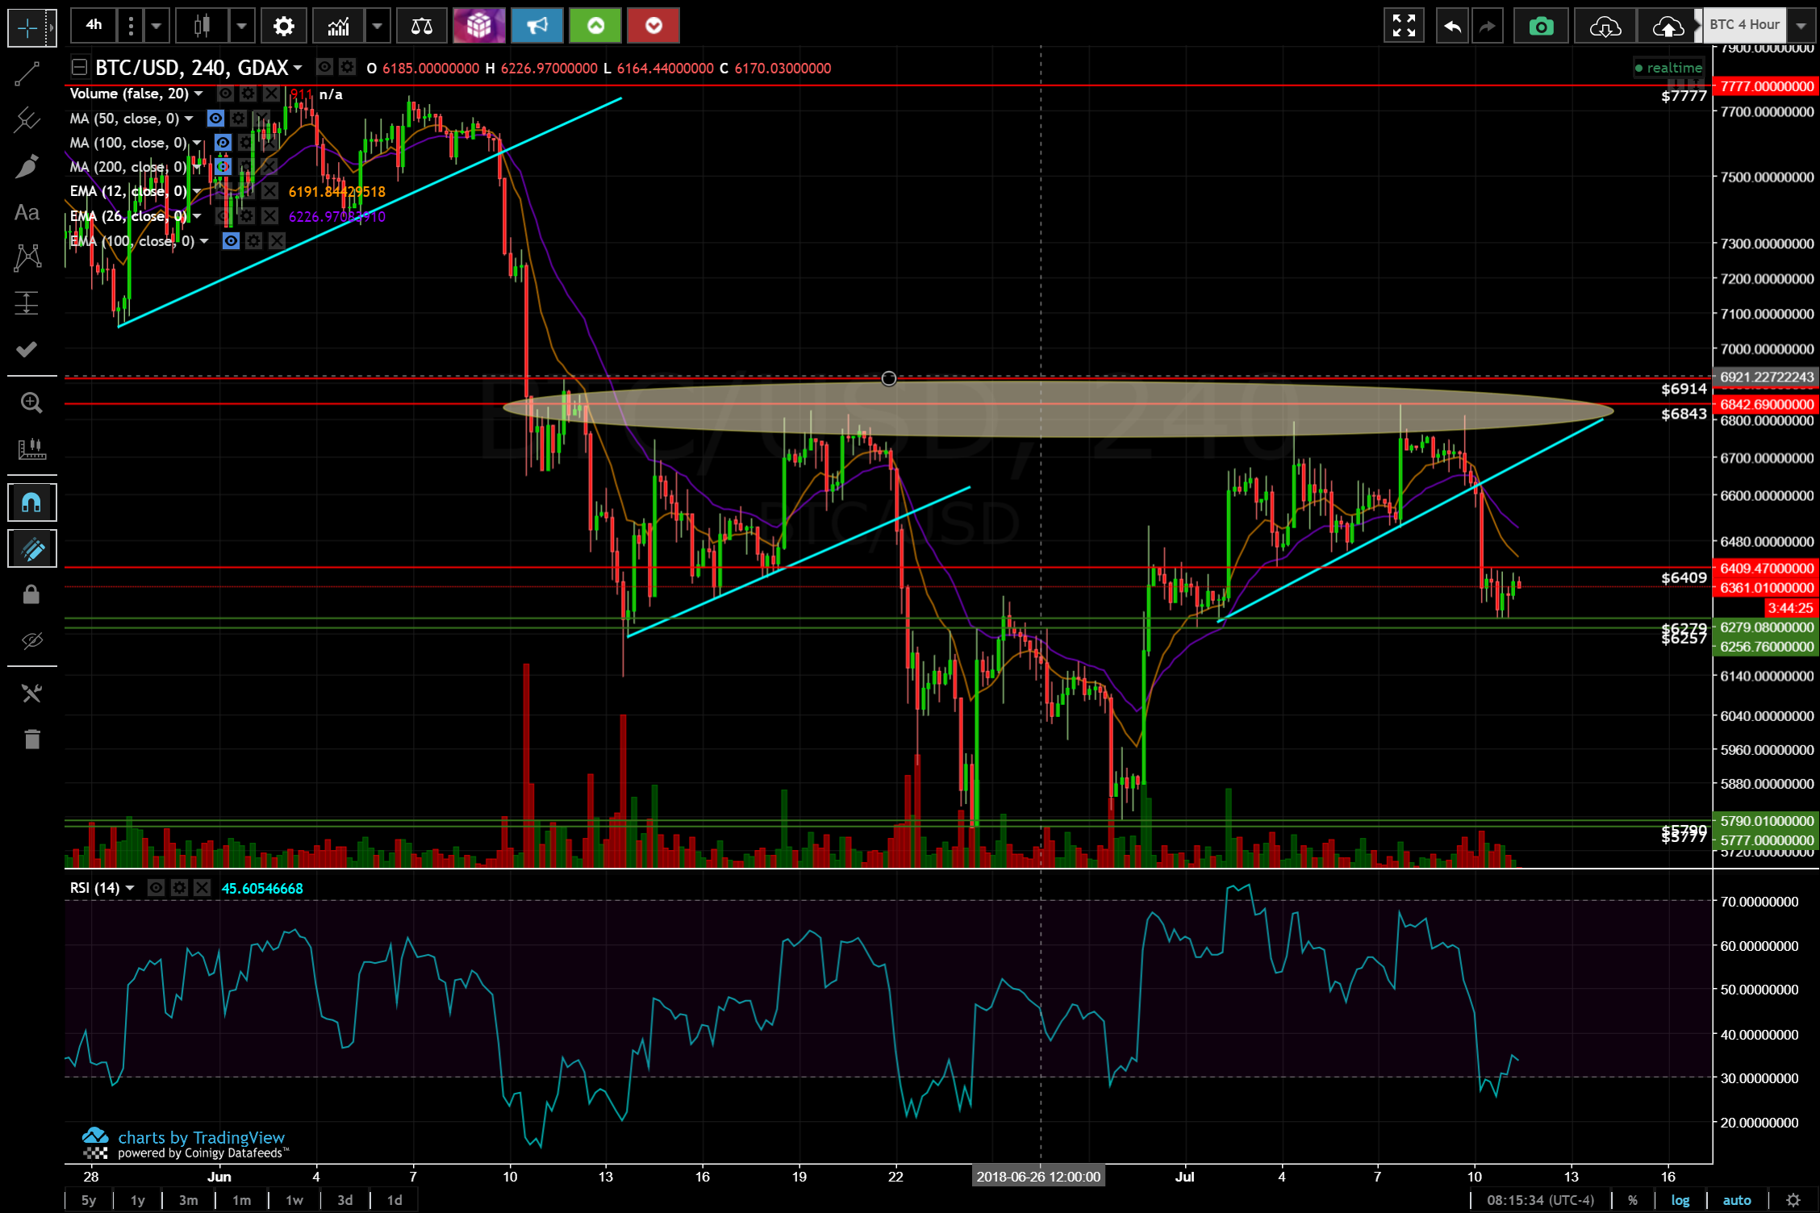
Task: Select the 1y time range tab
Action: coord(138,1200)
